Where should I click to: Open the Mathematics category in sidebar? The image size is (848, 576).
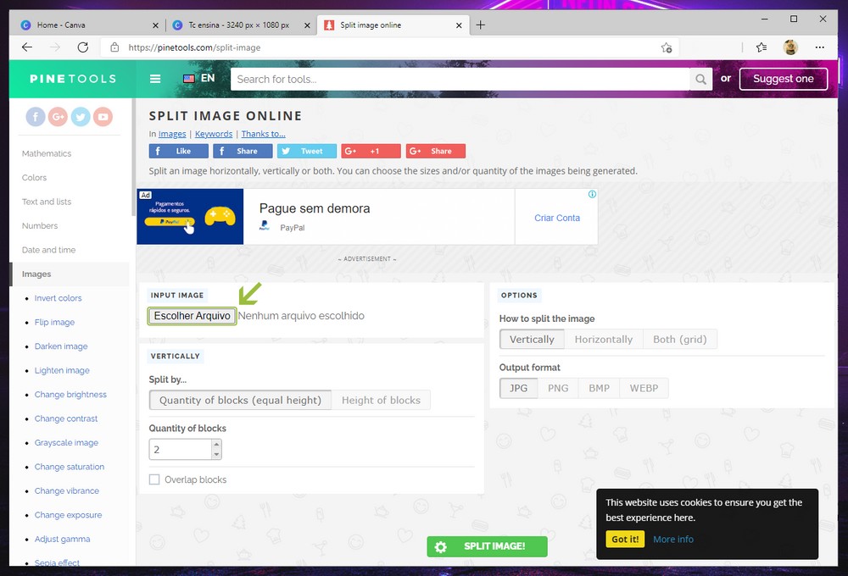pos(47,153)
